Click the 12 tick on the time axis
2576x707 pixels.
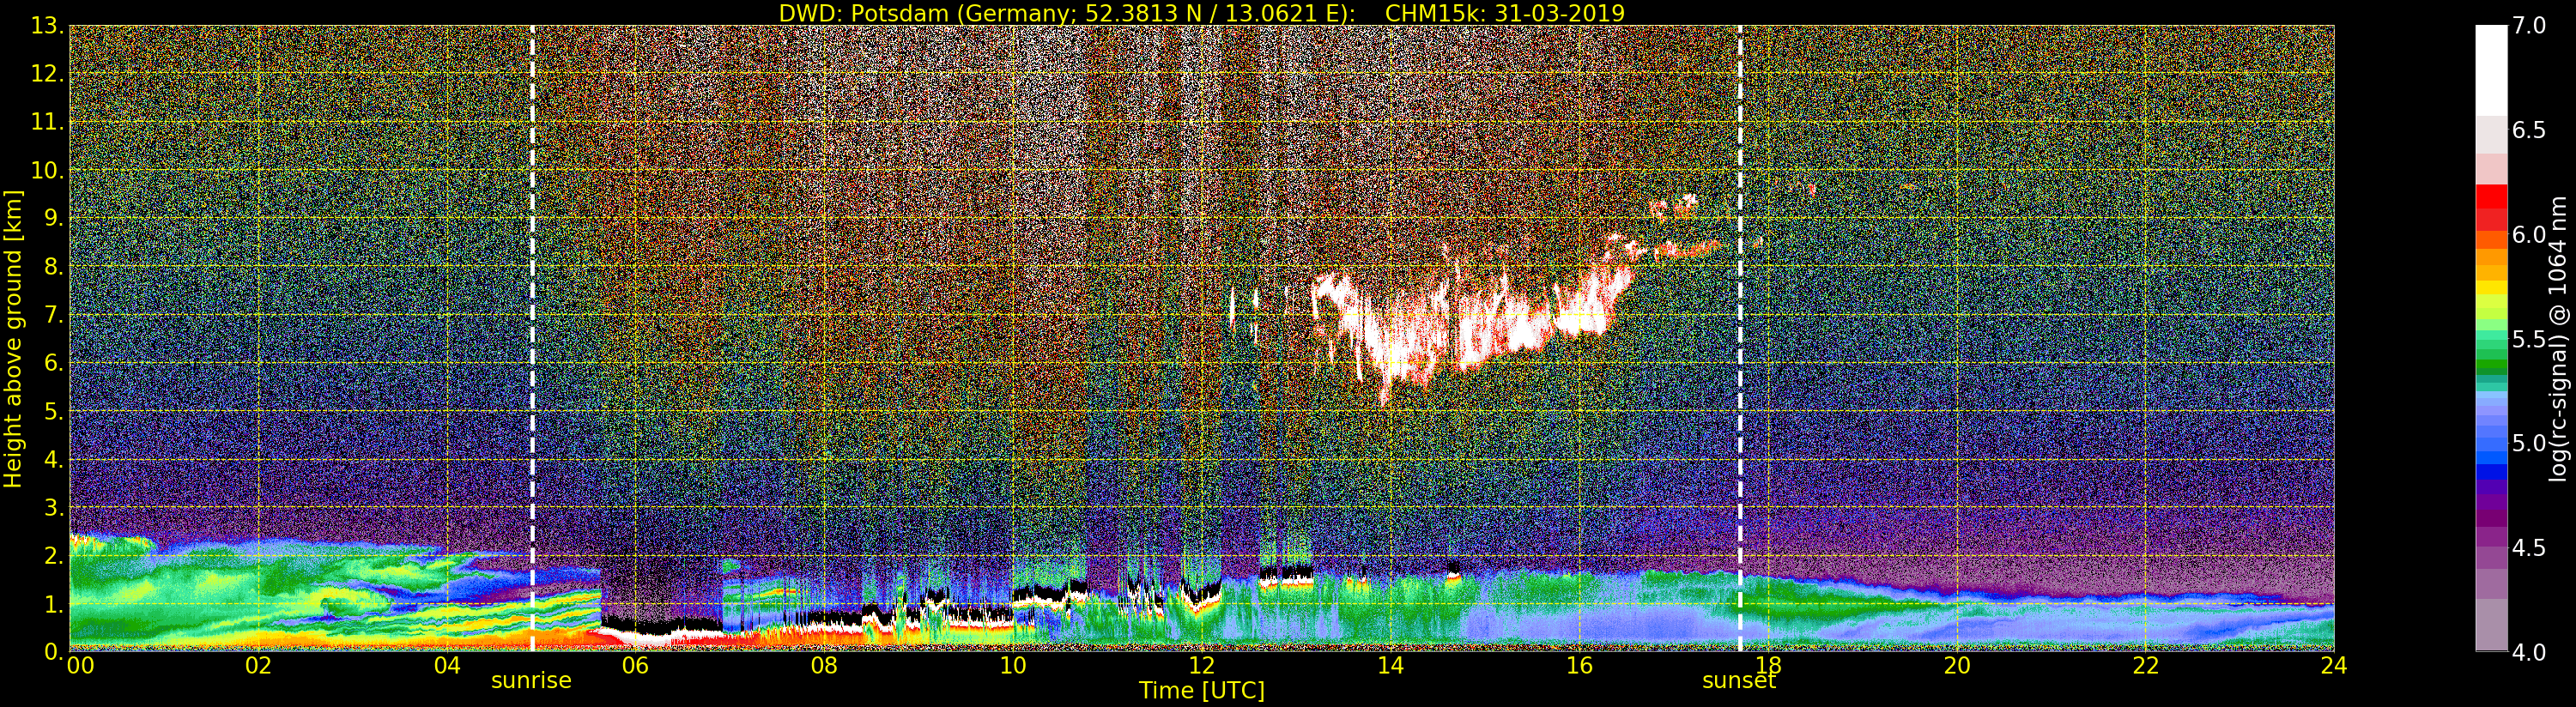[x=1201, y=666]
